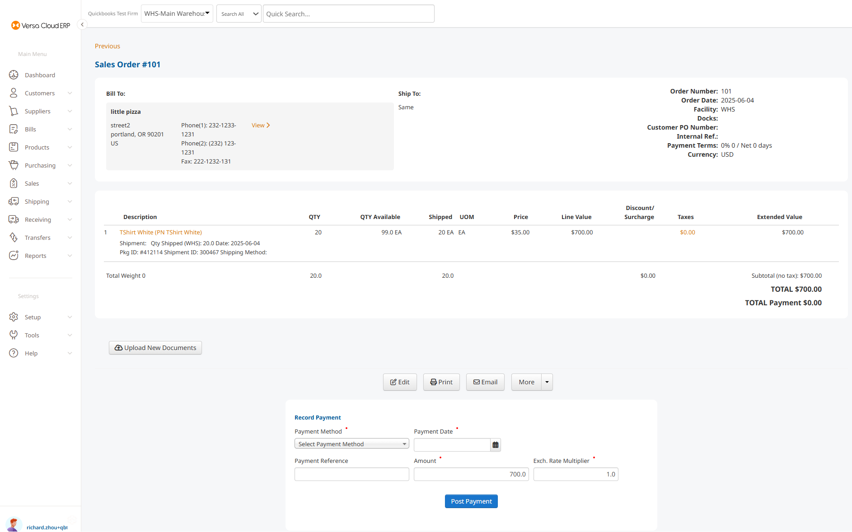The height and width of the screenshot is (532, 852).
Task: Click the Shipping truck icon
Action: 14,201
